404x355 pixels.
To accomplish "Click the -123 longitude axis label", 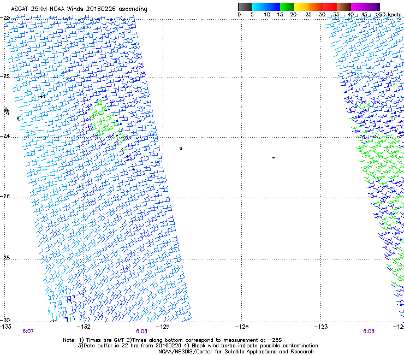I will [x=321, y=327].
